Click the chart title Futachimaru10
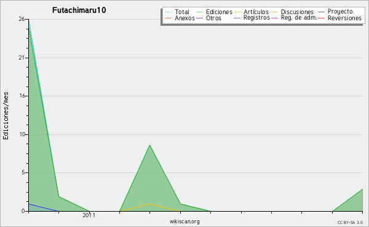The width and height of the screenshot is (369, 227). click(79, 10)
